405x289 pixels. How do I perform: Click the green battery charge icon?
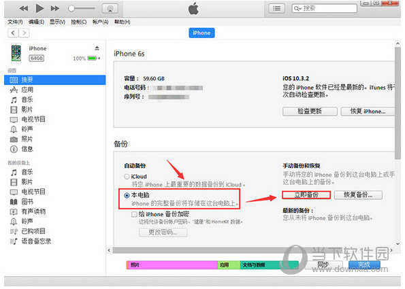click(x=92, y=58)
